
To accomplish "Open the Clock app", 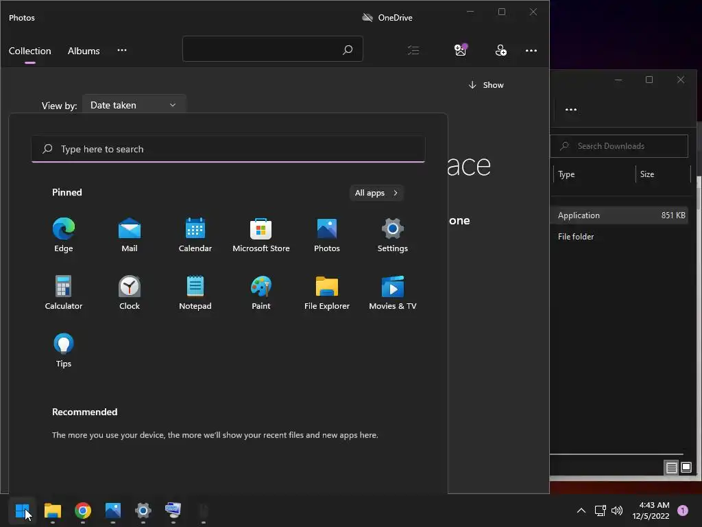I will 130,293.
